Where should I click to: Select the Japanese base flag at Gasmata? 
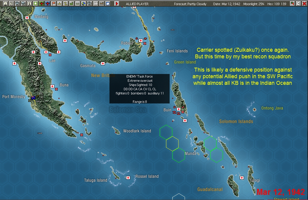(103, 63)
